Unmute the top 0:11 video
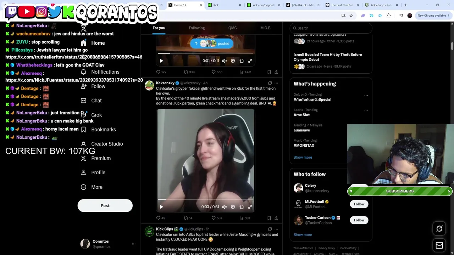Screen dimensions: 454x255 click(x=225, y=61)
